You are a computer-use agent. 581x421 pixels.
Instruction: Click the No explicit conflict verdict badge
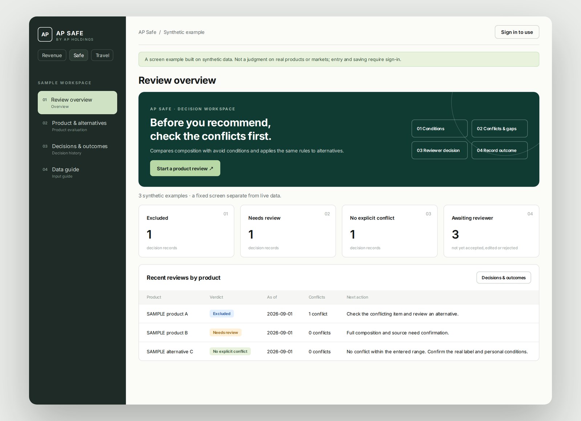(x=230, y=351)
